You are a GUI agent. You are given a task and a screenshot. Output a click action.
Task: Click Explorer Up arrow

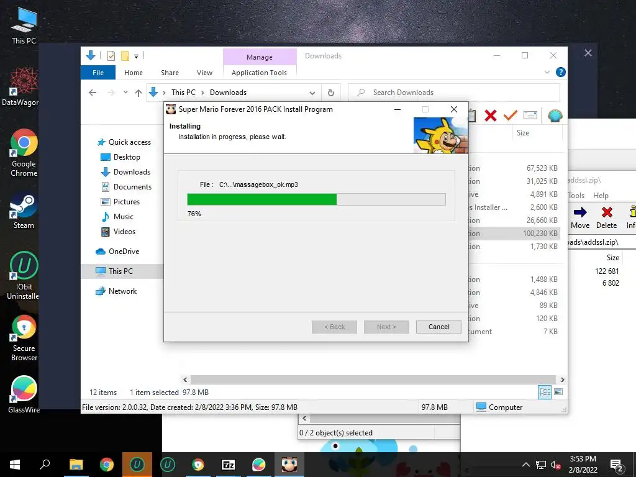(x=139, y=93)
